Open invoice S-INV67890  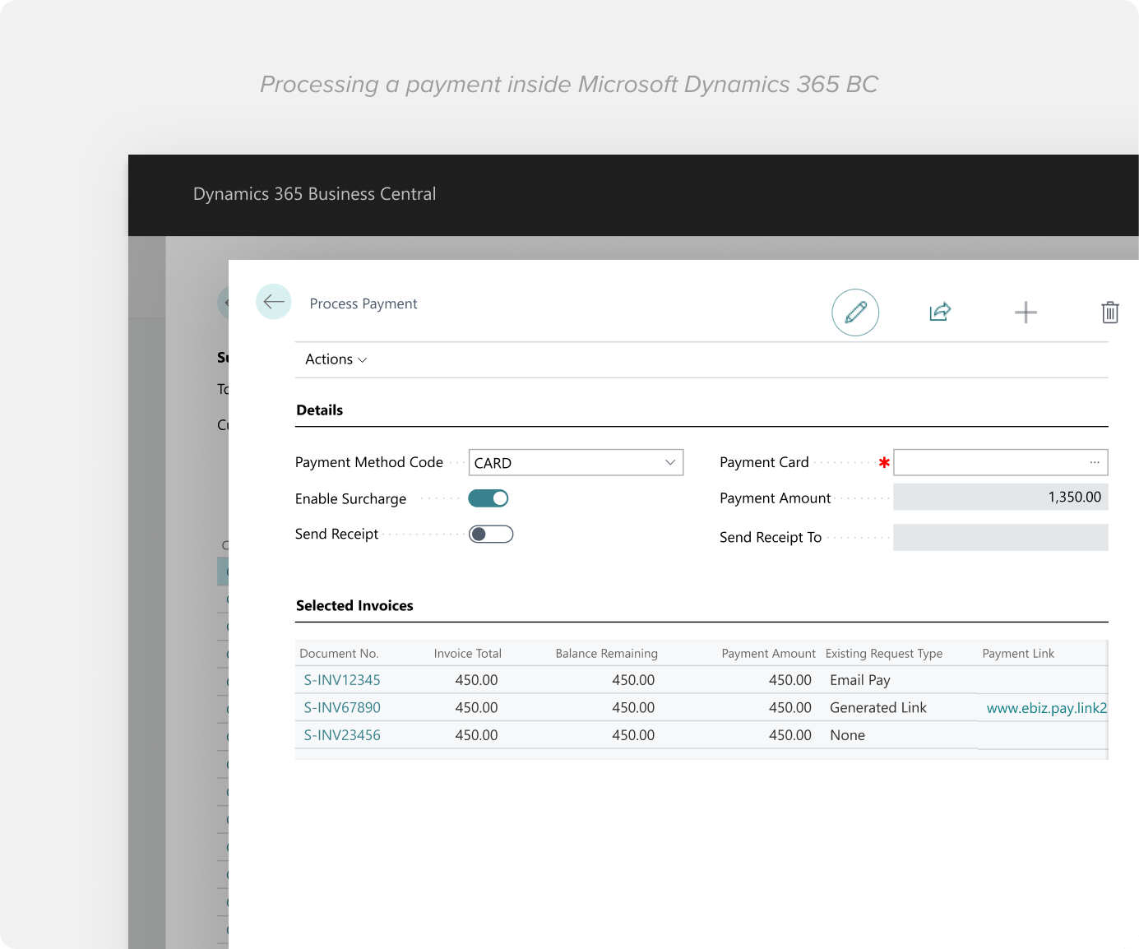click(x=342, y=707)
